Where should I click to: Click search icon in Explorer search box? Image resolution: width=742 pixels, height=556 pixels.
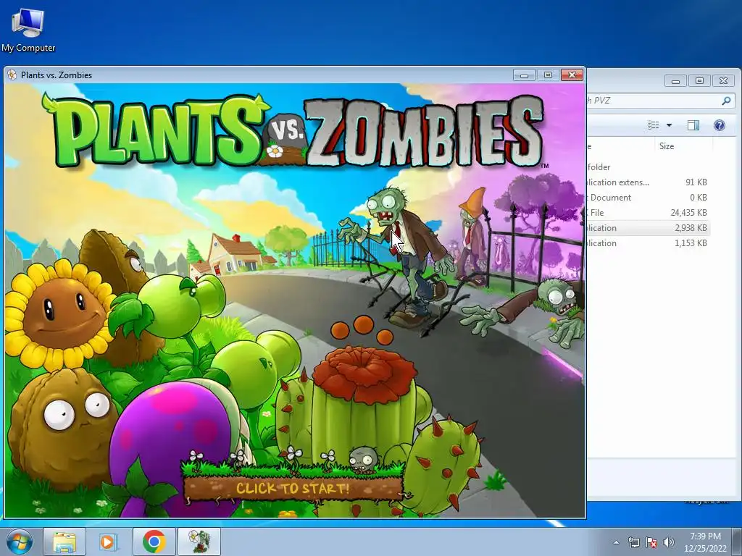tap(726, 100)
